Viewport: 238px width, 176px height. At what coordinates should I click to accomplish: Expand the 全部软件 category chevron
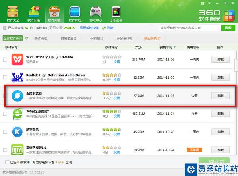pos(27,38)
